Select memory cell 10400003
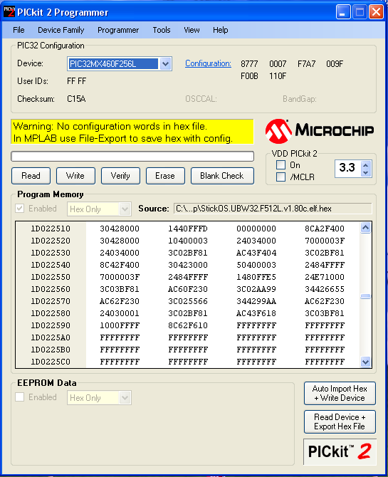Viewport: 388px width, 477px height. click(188, 241)
